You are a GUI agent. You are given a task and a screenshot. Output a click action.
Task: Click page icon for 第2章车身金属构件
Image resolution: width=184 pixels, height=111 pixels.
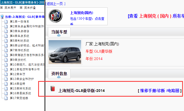pos(6,26)
